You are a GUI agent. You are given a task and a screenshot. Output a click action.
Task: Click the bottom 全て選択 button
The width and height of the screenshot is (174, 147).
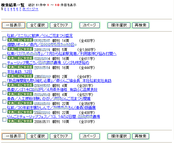pyautogui.click(x=37, y=136)
